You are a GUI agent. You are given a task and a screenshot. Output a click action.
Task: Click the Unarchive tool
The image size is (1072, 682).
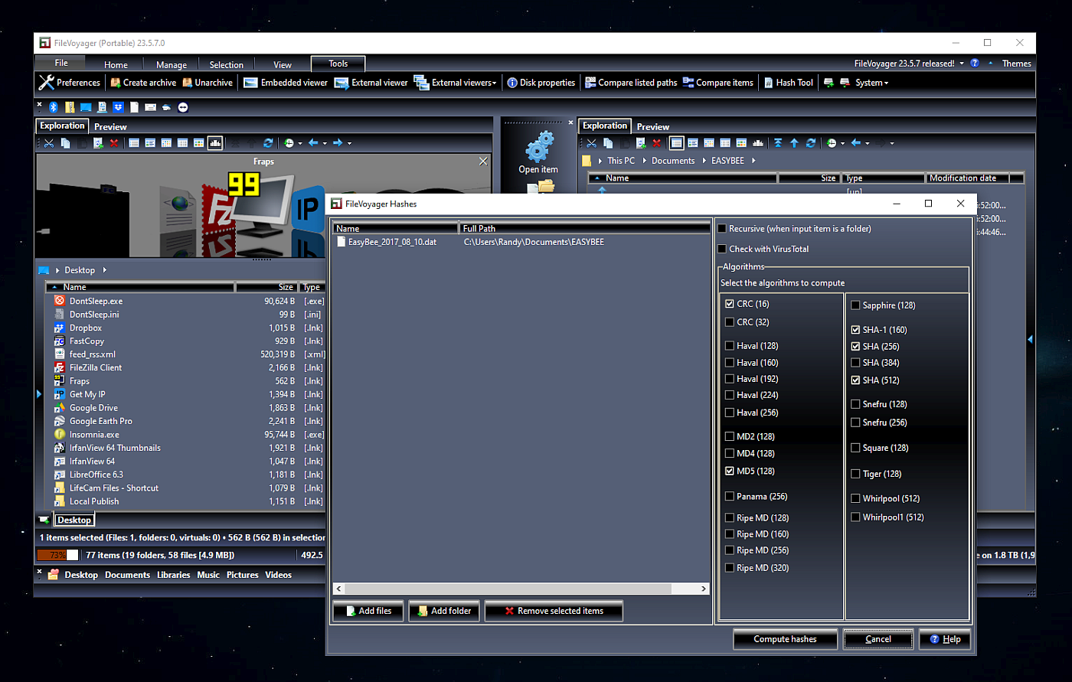pyautogui.click(x=208, y=83)
